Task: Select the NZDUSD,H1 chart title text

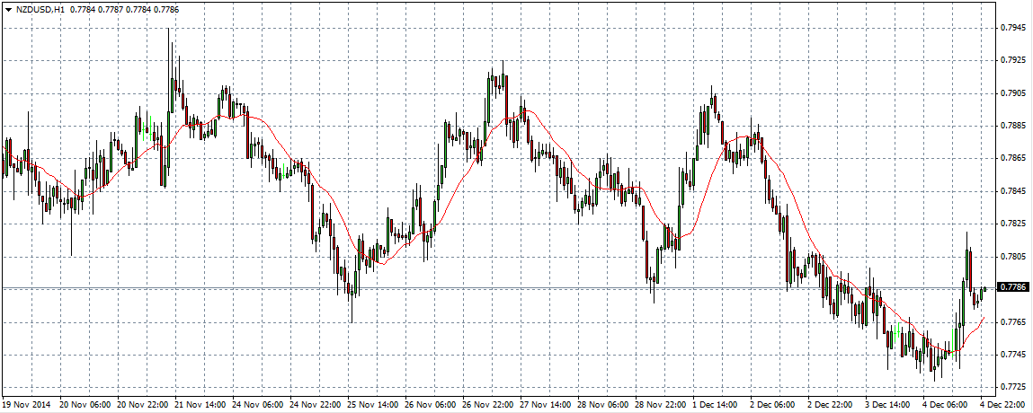Action: (40, 10)
